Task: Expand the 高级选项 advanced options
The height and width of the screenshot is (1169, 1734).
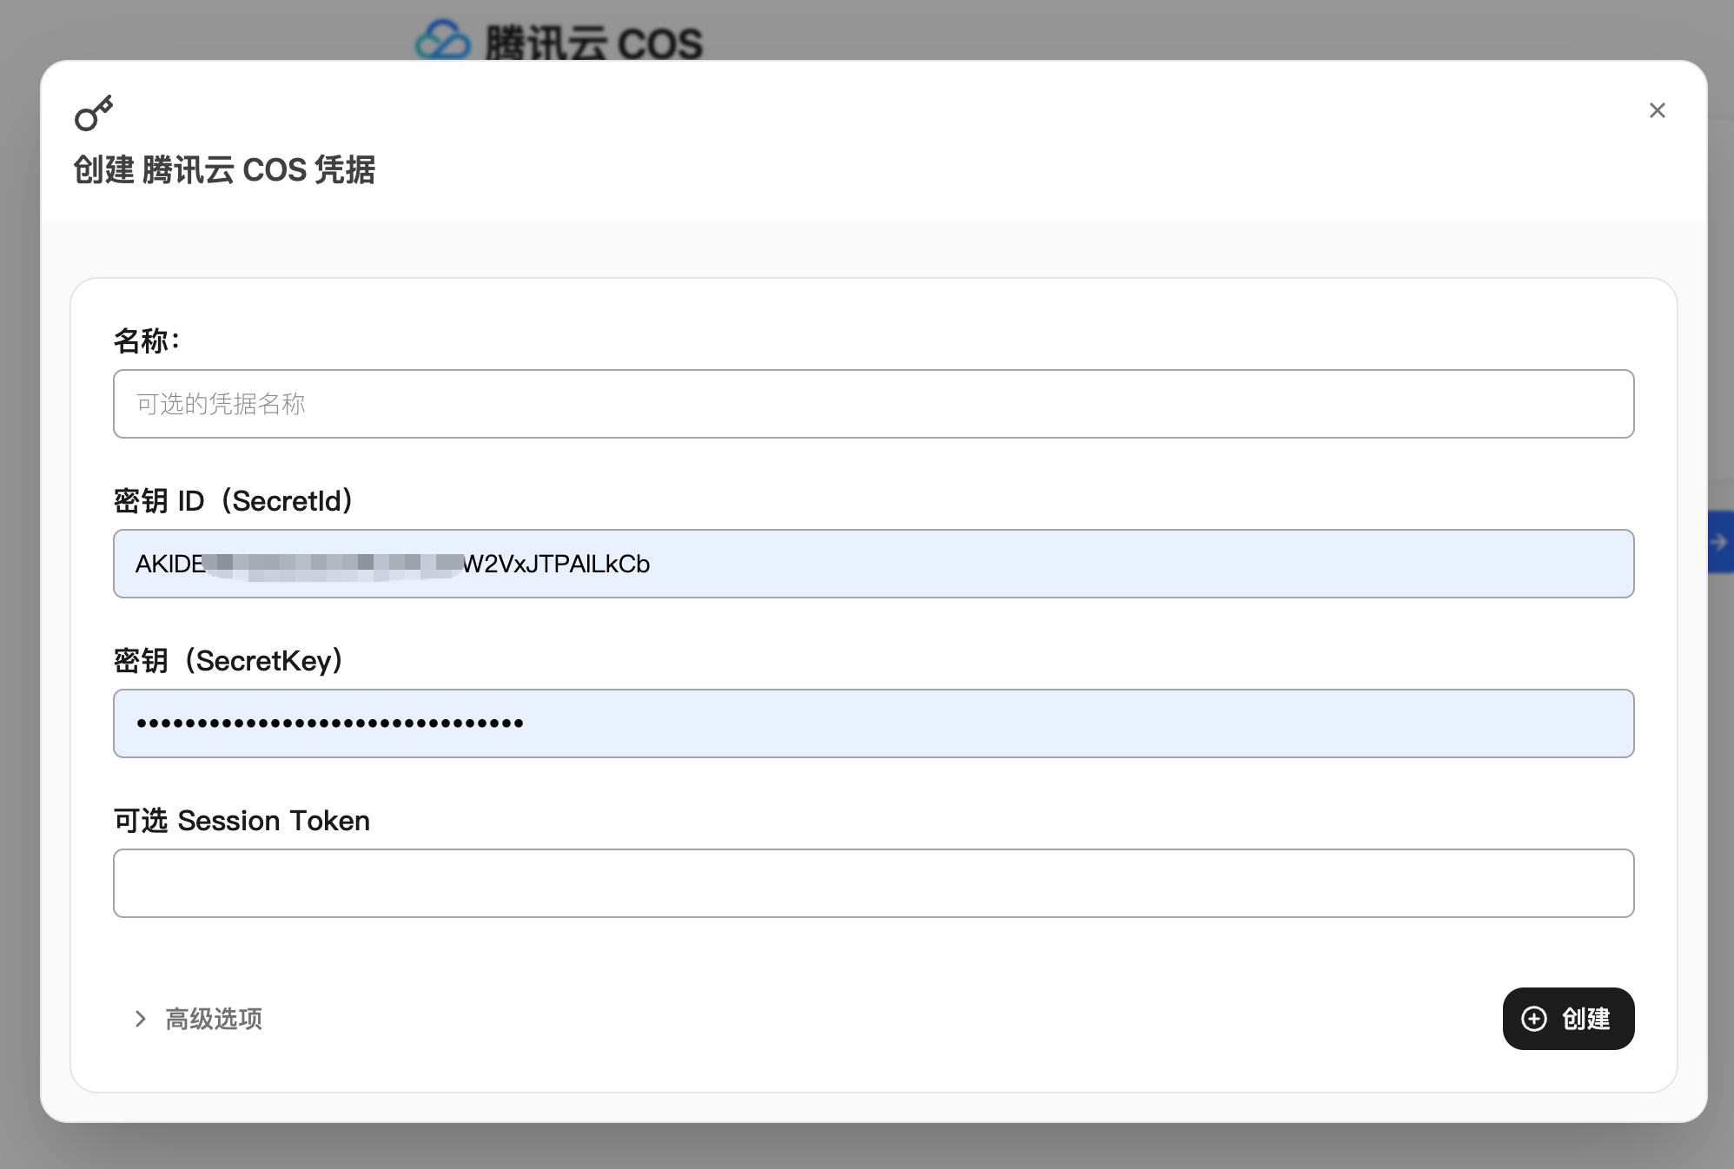Action: click(198, 1019)
